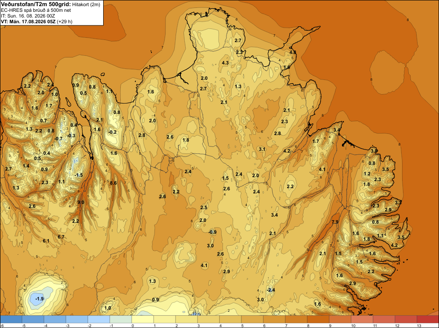Click the 1.4 temperature value
The height and width of the screenshot is (328, 439).
26,166
